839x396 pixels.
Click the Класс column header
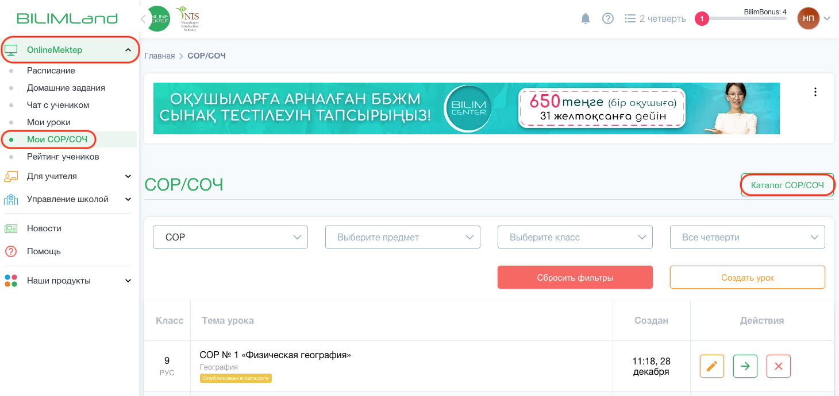pos(170,320)
